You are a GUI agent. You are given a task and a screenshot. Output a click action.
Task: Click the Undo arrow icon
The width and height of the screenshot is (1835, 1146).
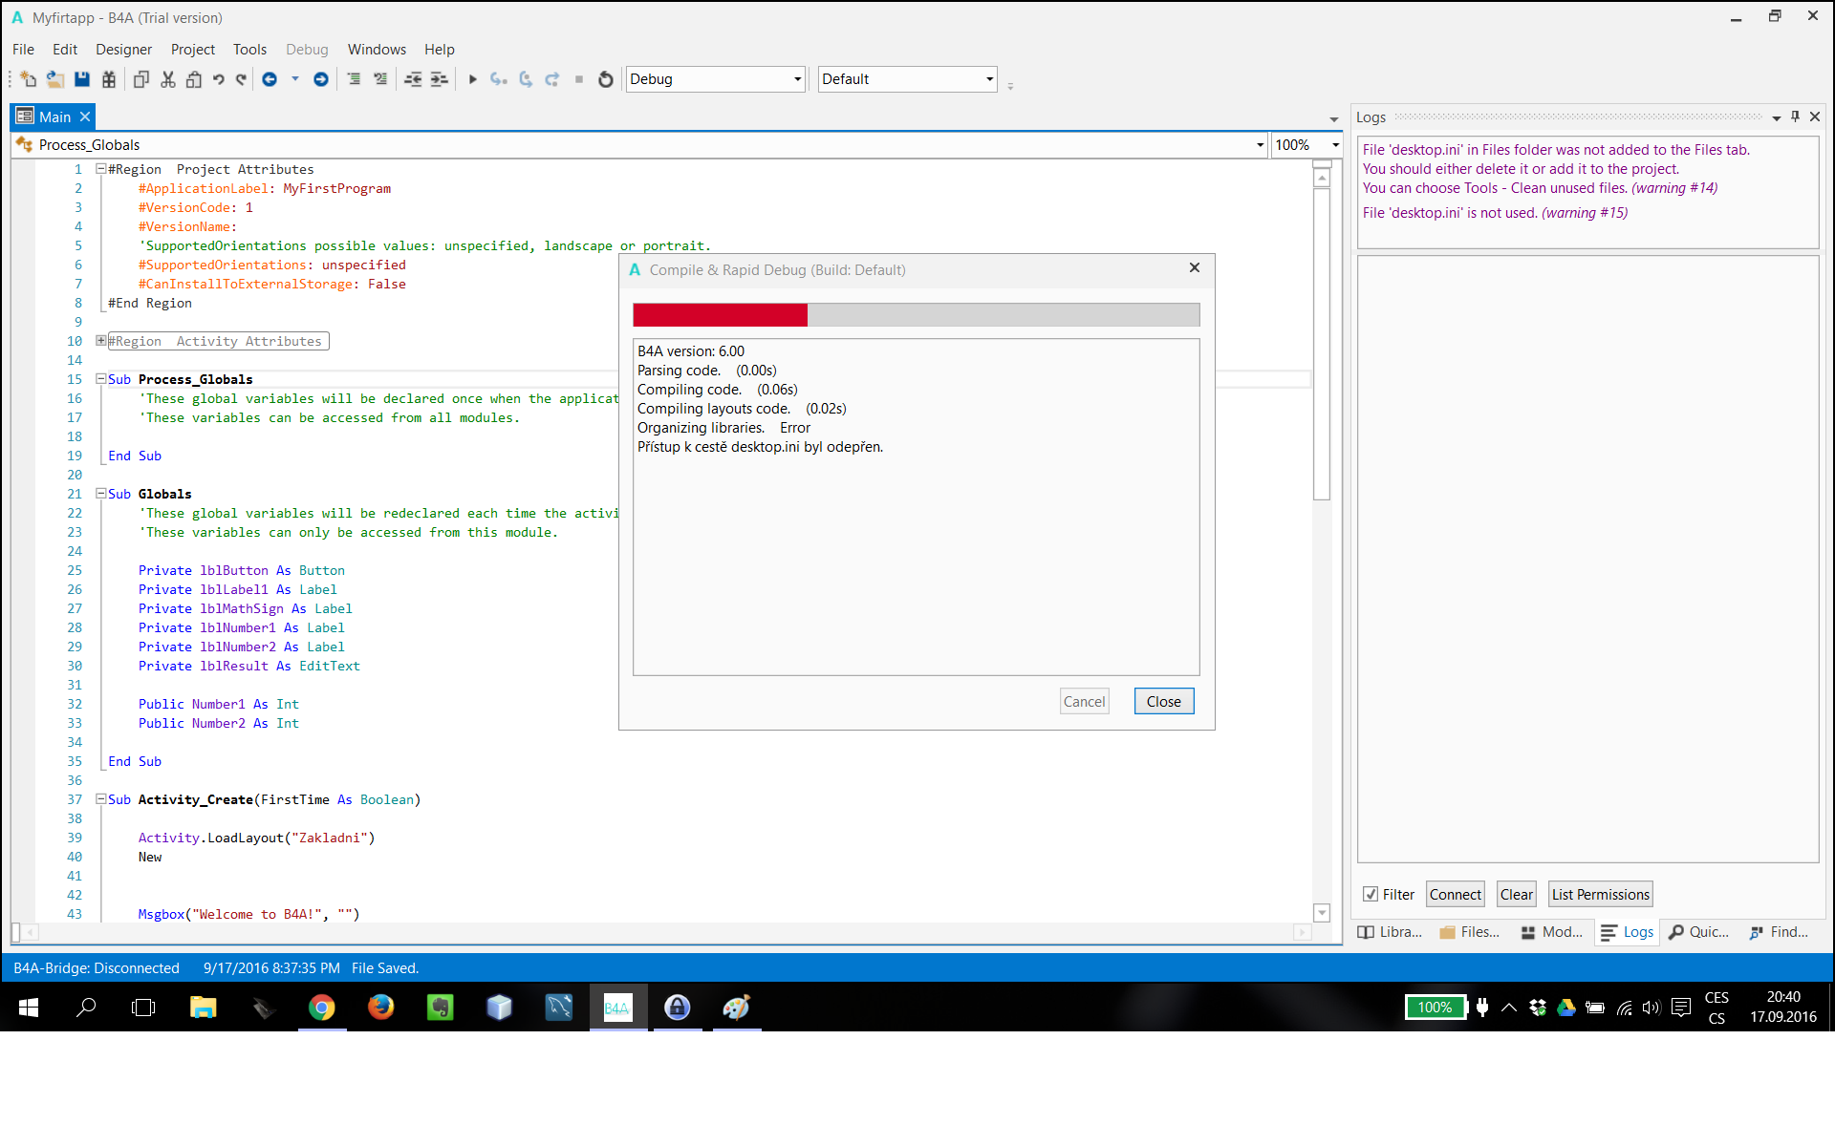coord(219,79)
